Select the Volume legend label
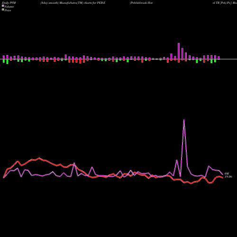The image size is (237, 237). tap(9, 7)
